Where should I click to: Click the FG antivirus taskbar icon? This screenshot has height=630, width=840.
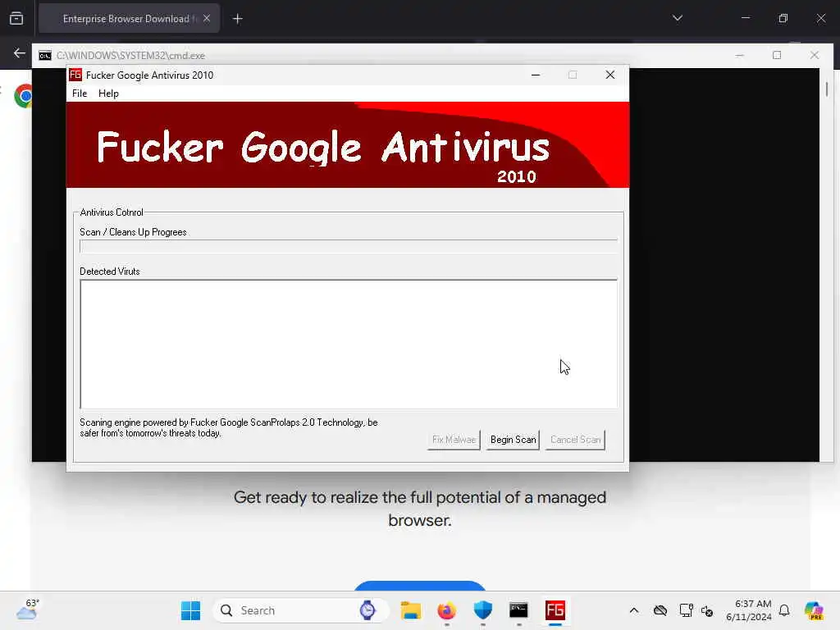(x=555, y=610)
